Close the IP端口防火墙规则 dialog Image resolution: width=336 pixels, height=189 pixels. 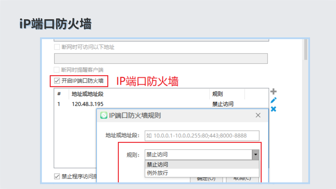point(258,115)
